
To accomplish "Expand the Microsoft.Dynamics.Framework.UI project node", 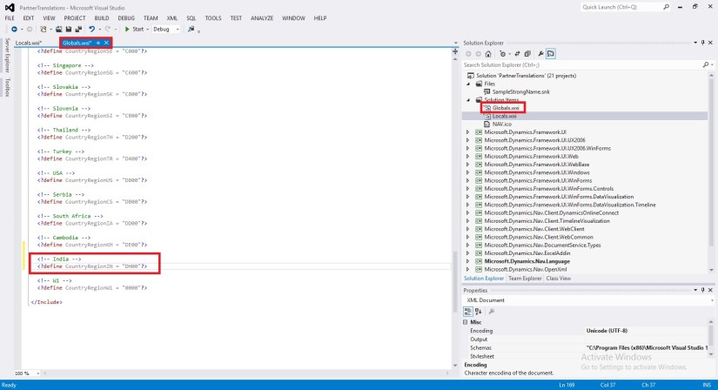I will [x=468, y=131].
